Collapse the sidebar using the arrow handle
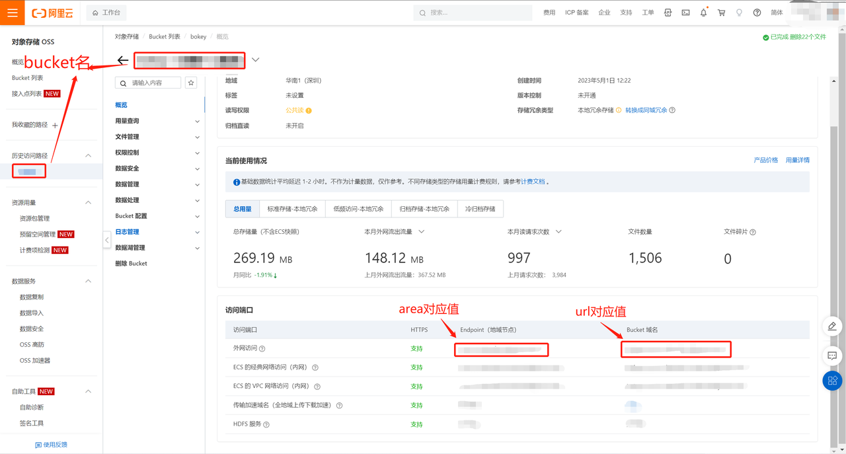The image size is (846, 454). [x=106, y=241]
